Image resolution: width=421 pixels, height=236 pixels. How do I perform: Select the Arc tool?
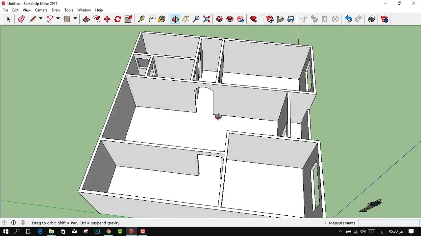tap(50, 19)
